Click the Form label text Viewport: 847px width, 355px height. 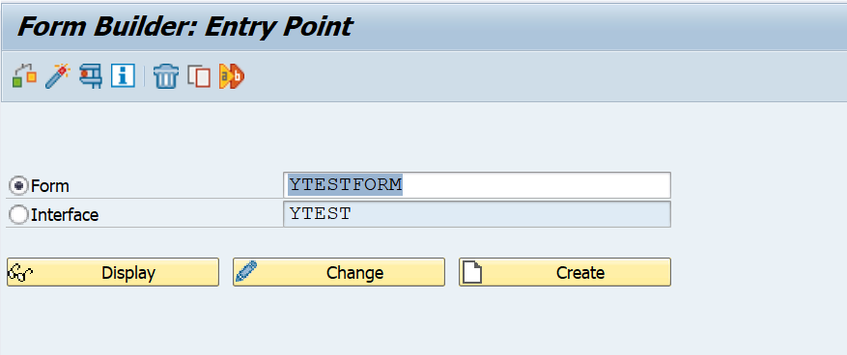[x=50, y=186]
